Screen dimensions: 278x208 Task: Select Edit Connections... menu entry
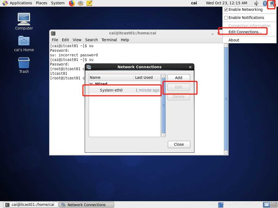tap(245, 32)
